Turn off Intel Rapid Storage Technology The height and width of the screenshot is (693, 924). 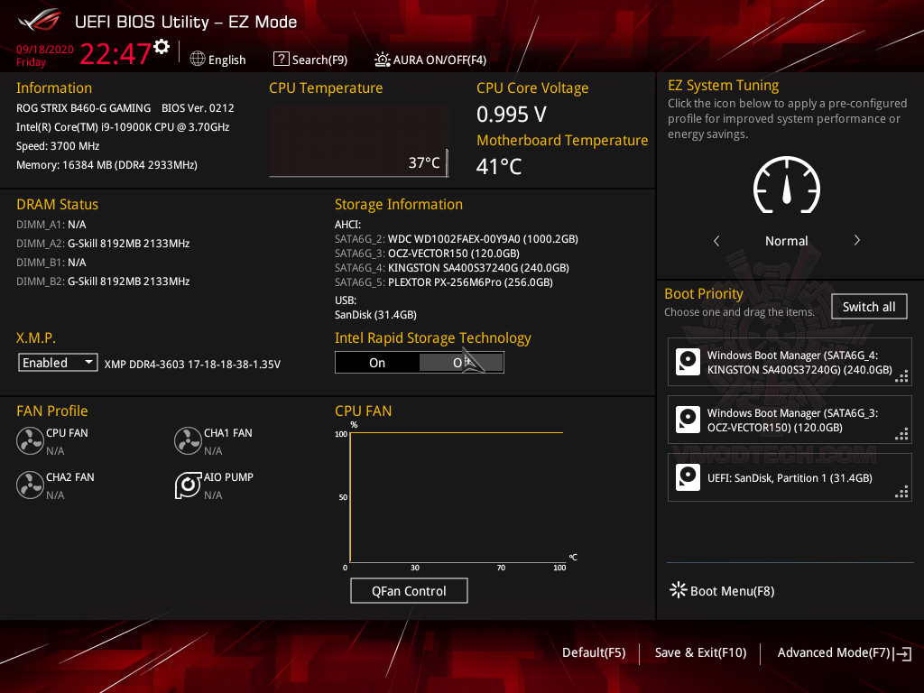coord(461,362)
